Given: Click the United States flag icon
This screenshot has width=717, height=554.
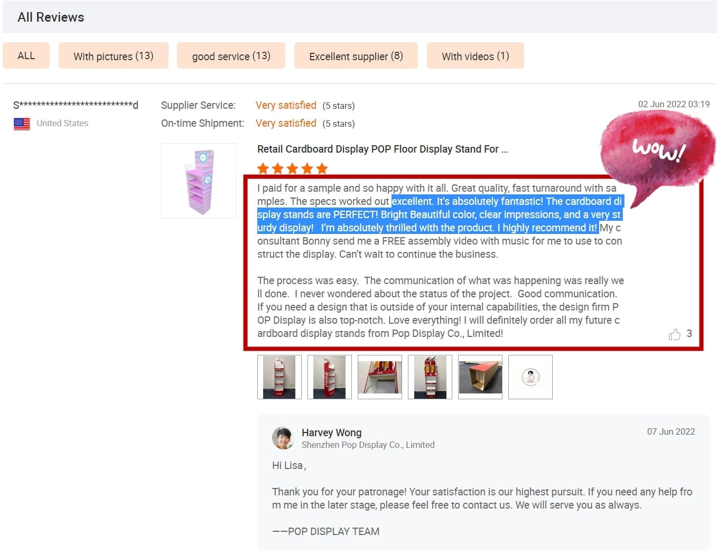Looking at the screenshot, I should 22,124.
